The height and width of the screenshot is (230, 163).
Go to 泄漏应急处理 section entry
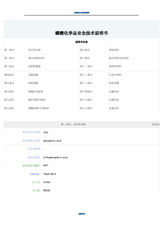pos(35,92)
